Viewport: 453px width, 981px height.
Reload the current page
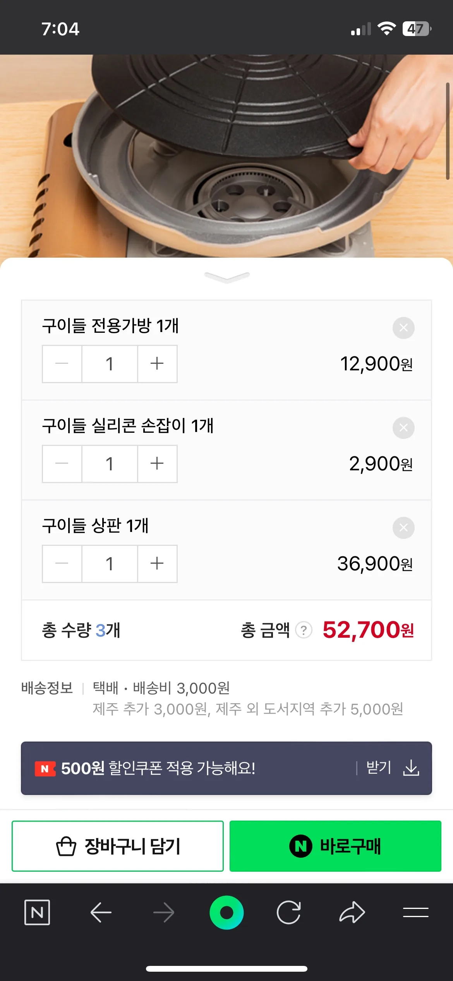289,912
